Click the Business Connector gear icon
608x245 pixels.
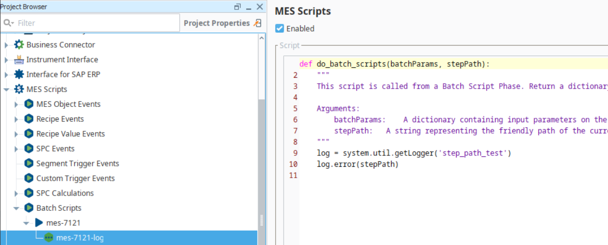point(19,45)
